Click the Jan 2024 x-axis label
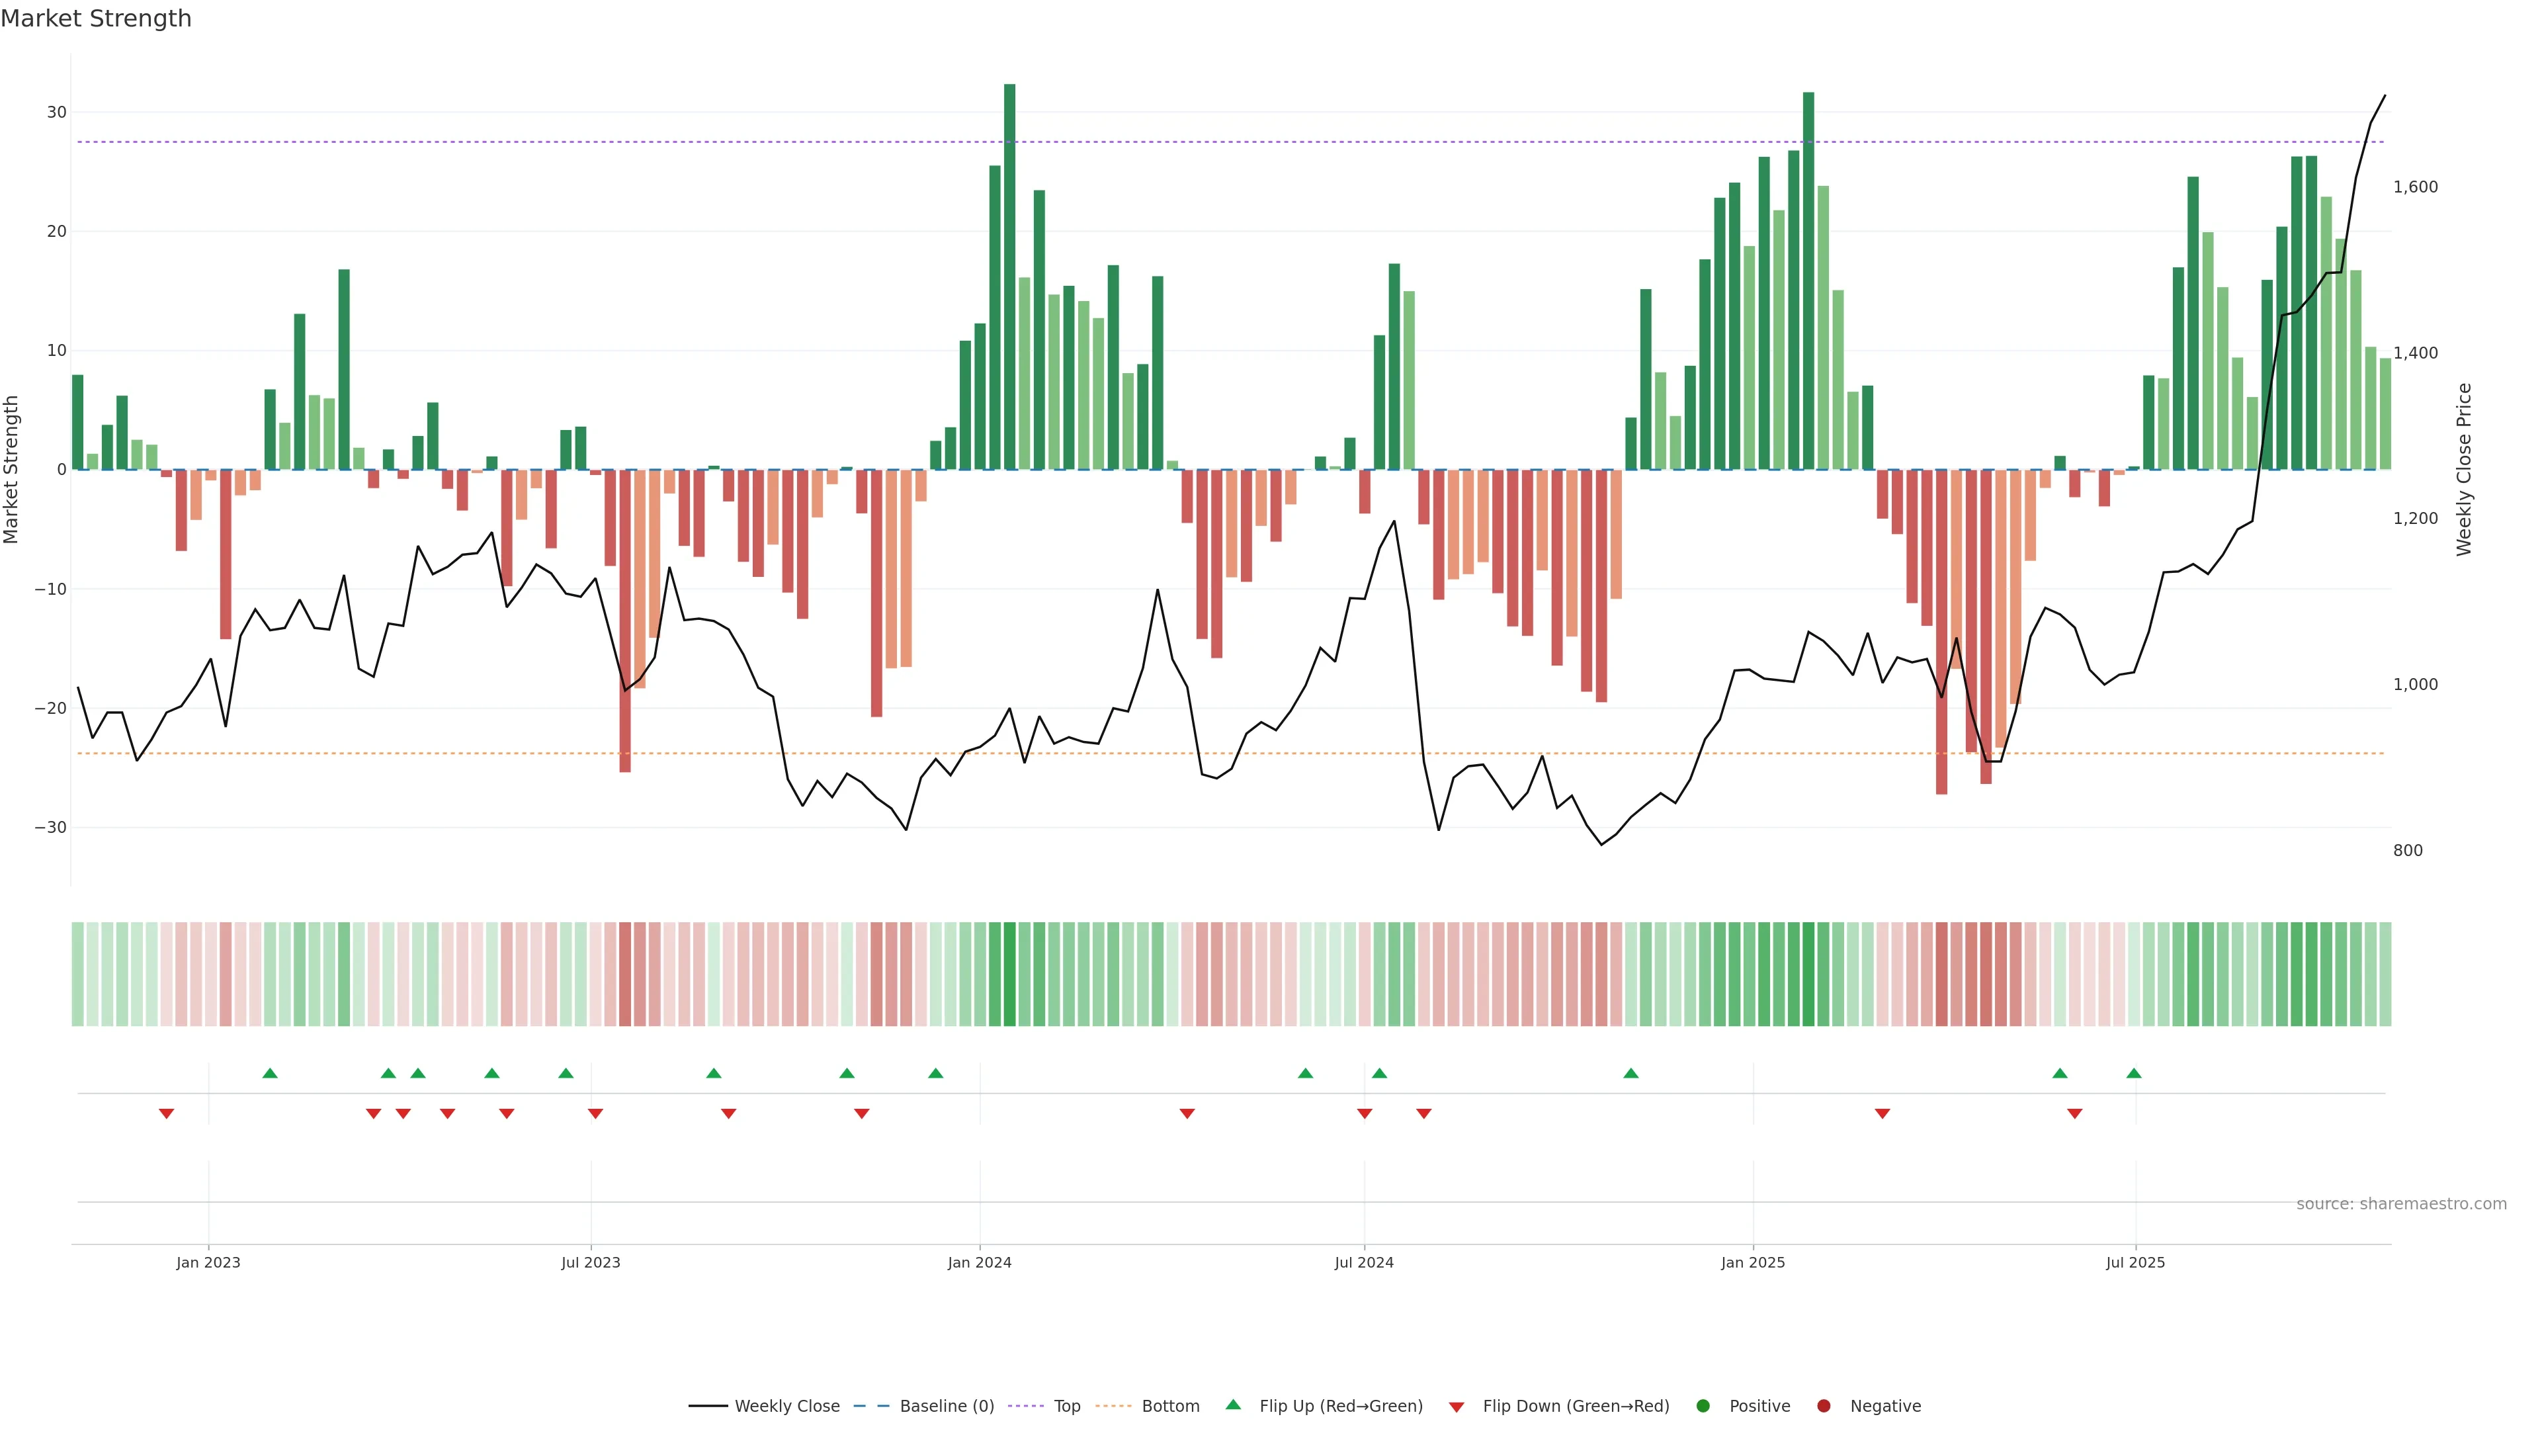This screenshot has height=1429, width=2540. pos(979,1262)
